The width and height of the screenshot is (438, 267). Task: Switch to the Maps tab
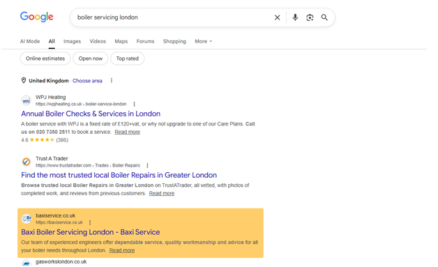pyautogui.click(x=121, y=41)
